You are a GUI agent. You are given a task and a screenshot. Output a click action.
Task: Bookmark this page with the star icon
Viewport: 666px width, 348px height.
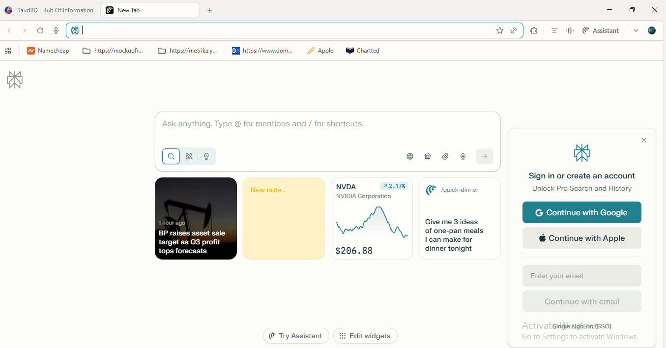point(500,30)
